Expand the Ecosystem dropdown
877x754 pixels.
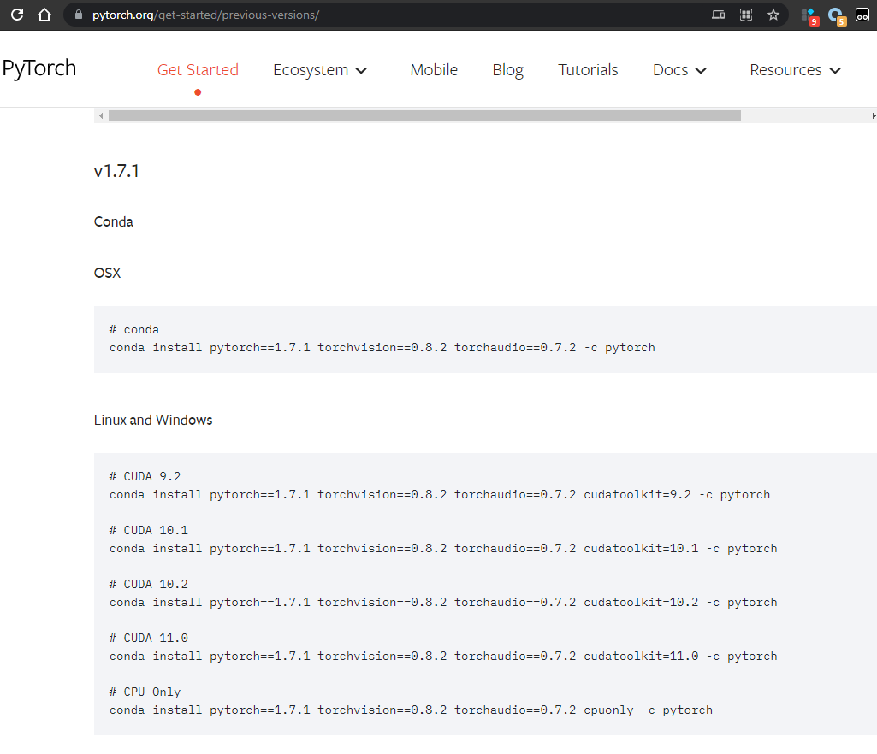(x=320, y=70)
